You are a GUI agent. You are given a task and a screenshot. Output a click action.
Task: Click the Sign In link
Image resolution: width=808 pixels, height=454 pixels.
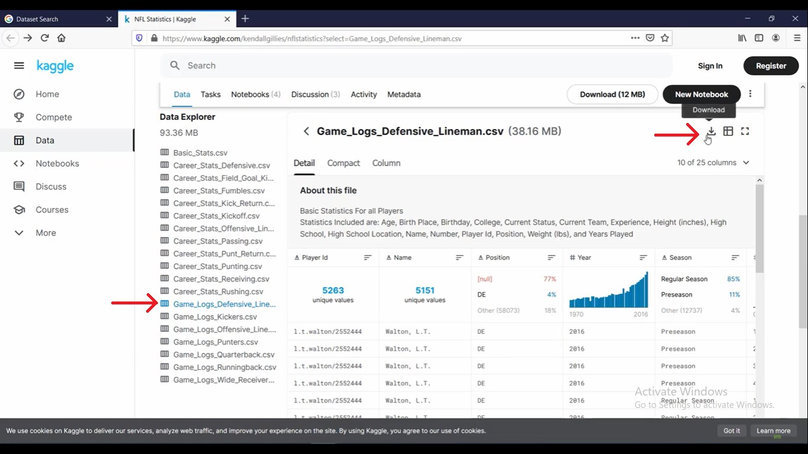(710, 66)
